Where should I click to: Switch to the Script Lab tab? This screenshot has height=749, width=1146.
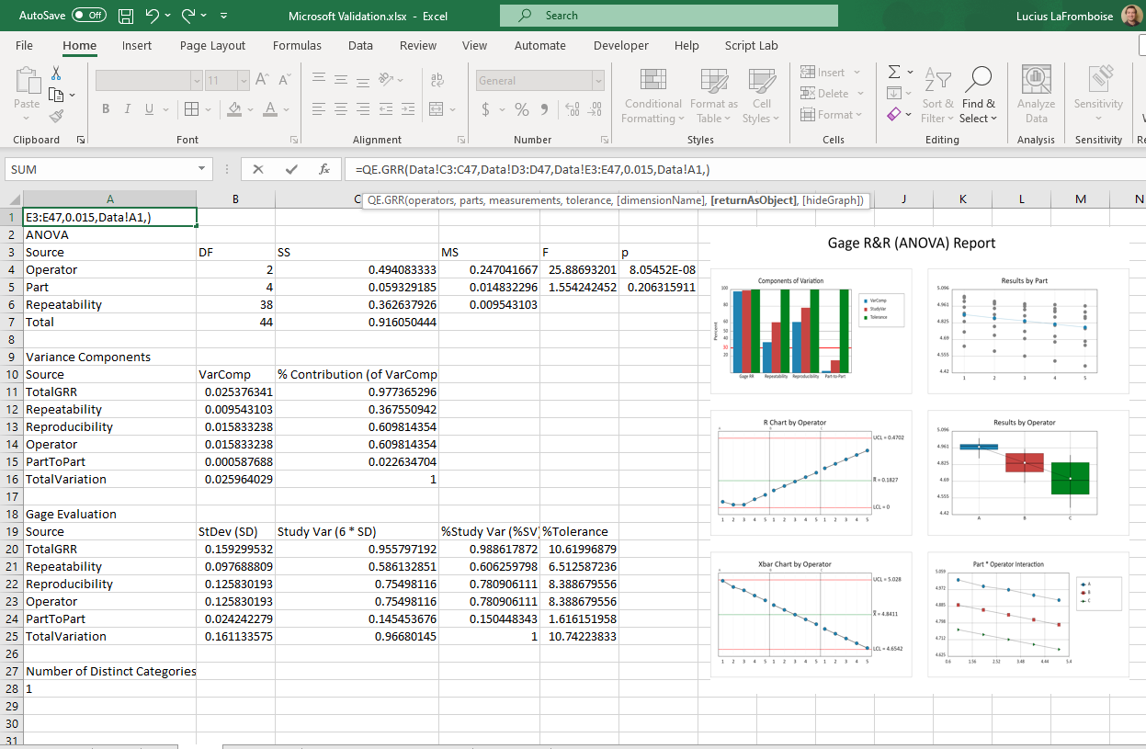click(x=751, y=45)
